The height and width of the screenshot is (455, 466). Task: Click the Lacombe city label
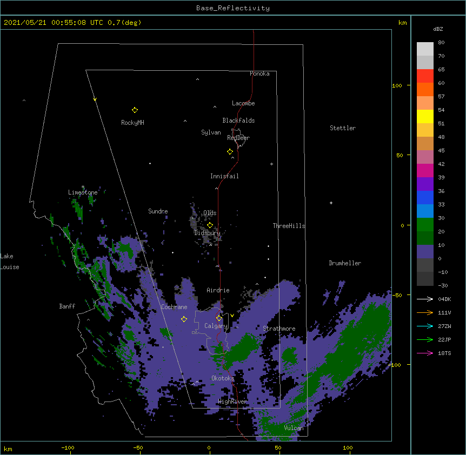click(243, 103)
